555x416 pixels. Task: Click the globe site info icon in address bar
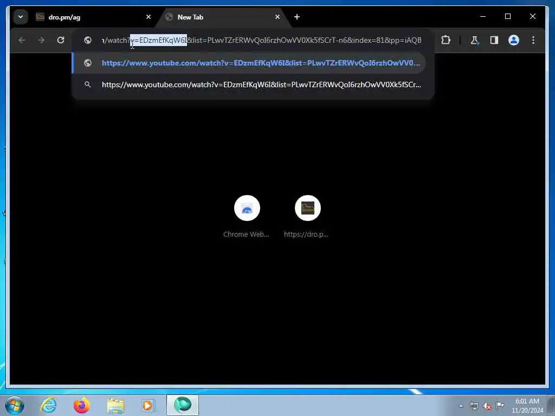point(88,40)
